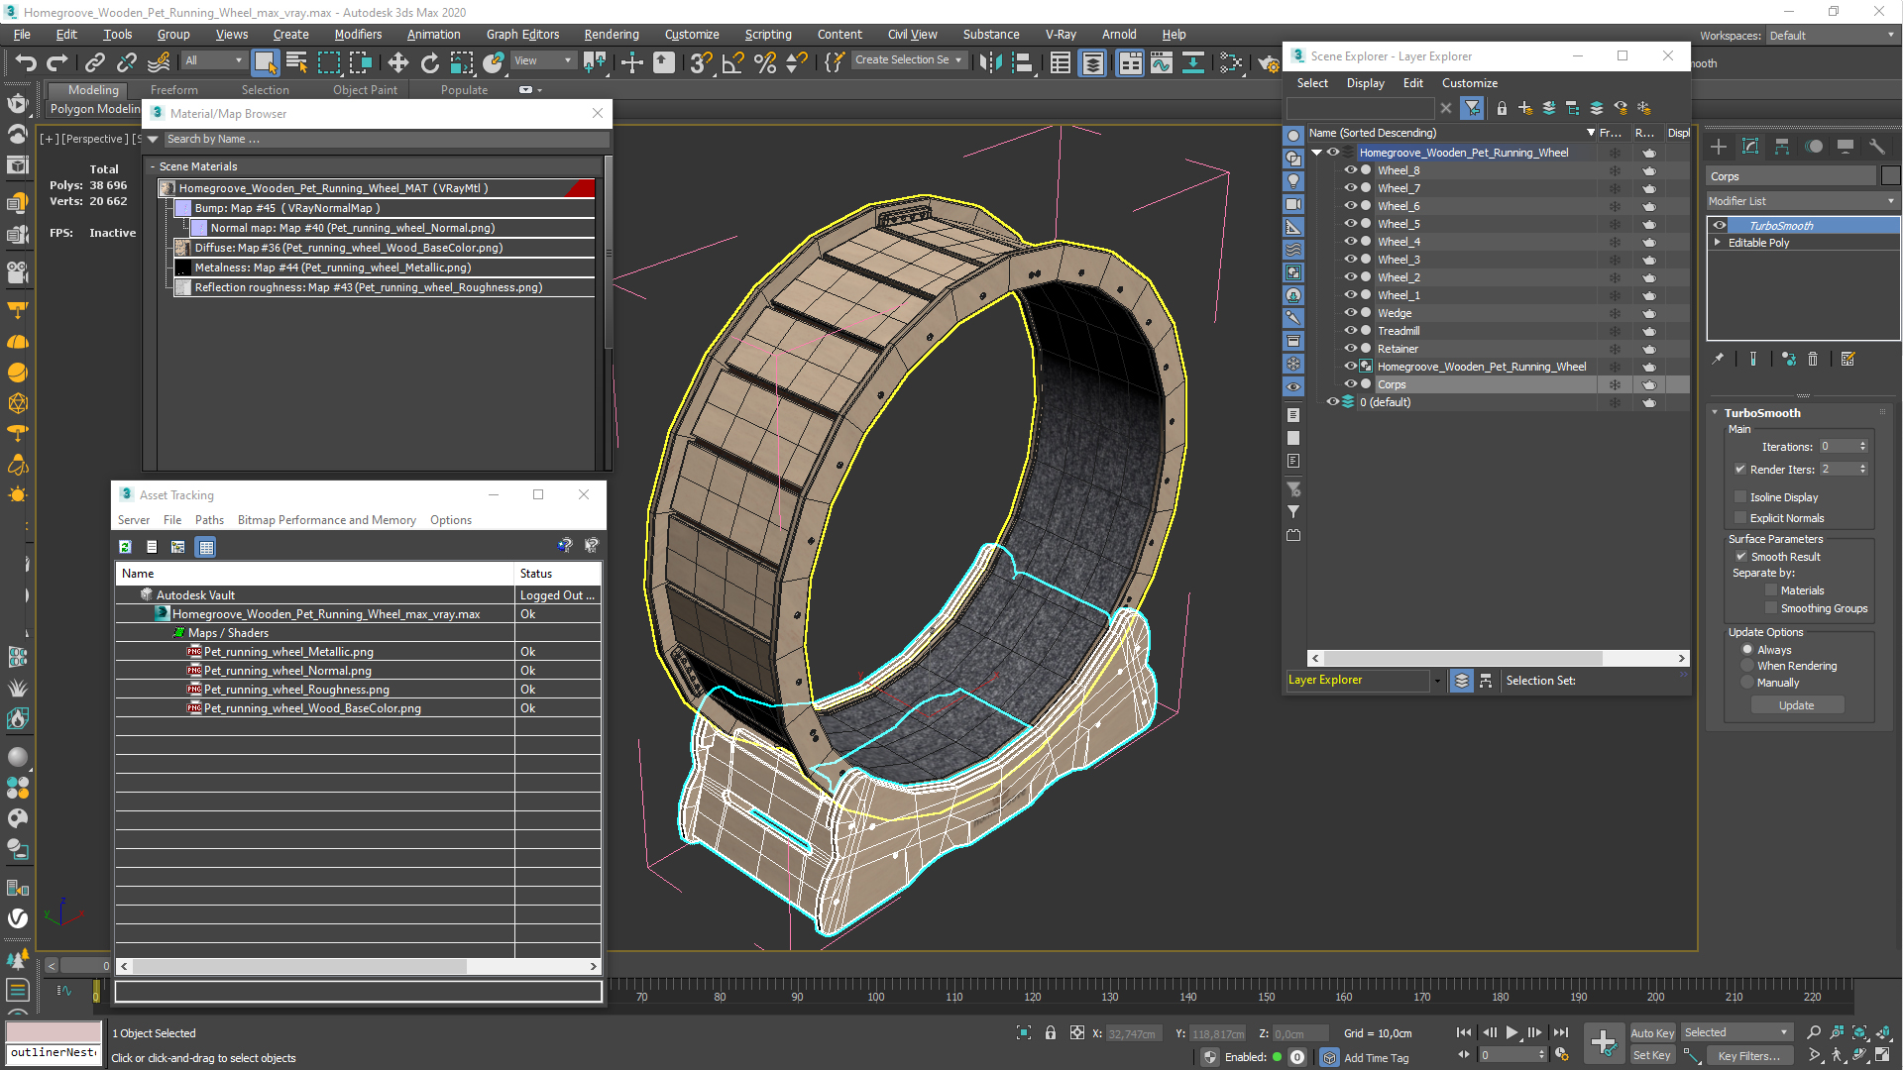This screenshot has height=1070, width=1903.
Task: Open the All selection filter dropdown
Action: pos(214,61)
